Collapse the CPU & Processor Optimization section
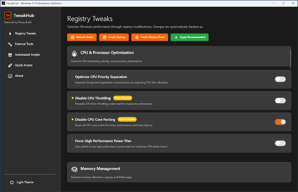This screenshot has width=298, height=192. coord(178,53)
